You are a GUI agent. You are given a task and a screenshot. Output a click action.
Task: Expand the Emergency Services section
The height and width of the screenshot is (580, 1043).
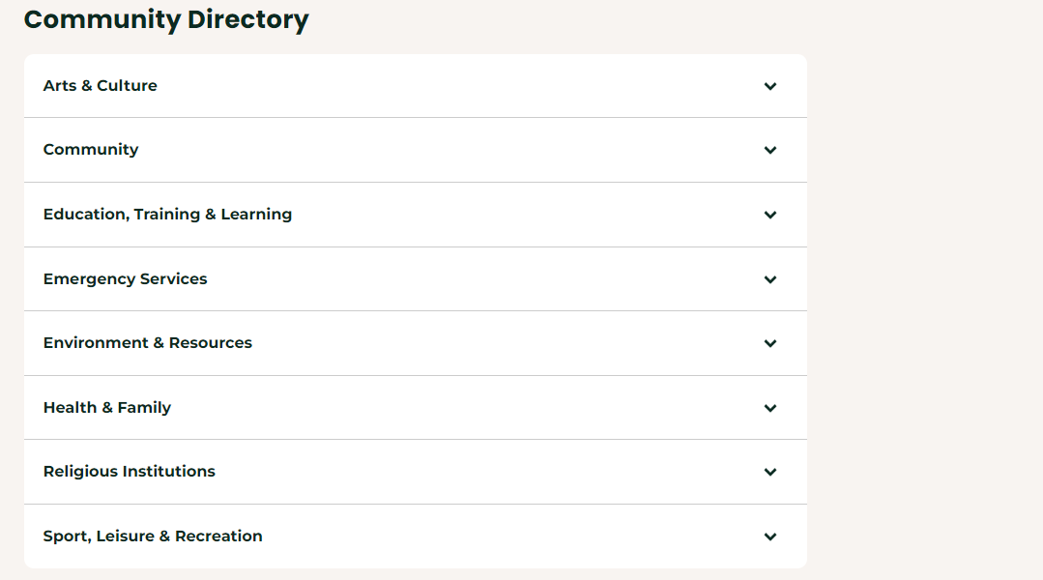click(416, 278)
